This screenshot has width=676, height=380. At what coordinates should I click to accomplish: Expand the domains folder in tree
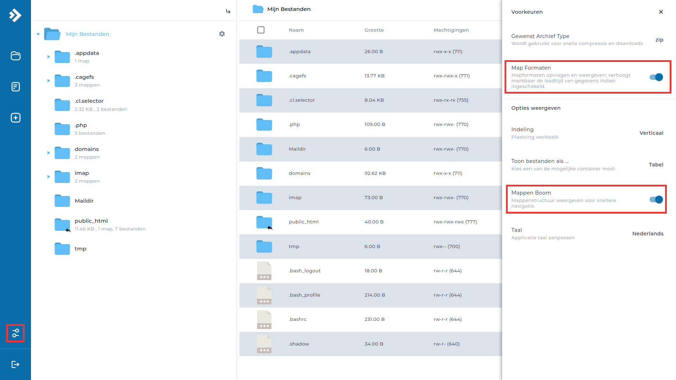(49, 153)
